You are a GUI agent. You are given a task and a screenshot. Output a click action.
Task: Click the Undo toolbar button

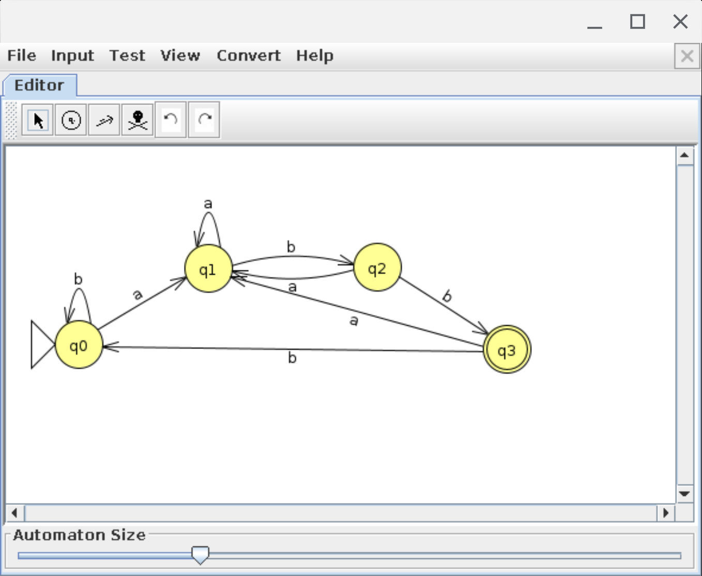click(x=171, y=120)
